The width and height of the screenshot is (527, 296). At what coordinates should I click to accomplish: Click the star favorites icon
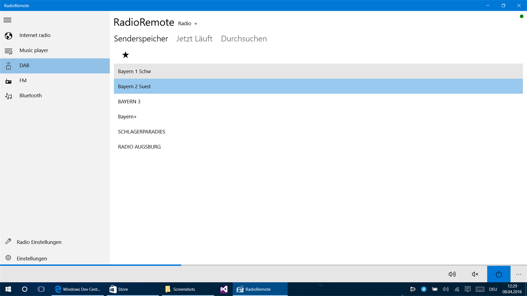[x=125, y=54]
